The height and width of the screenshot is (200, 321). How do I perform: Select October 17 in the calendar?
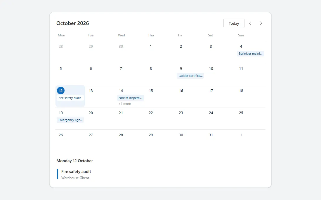(211, 91)
